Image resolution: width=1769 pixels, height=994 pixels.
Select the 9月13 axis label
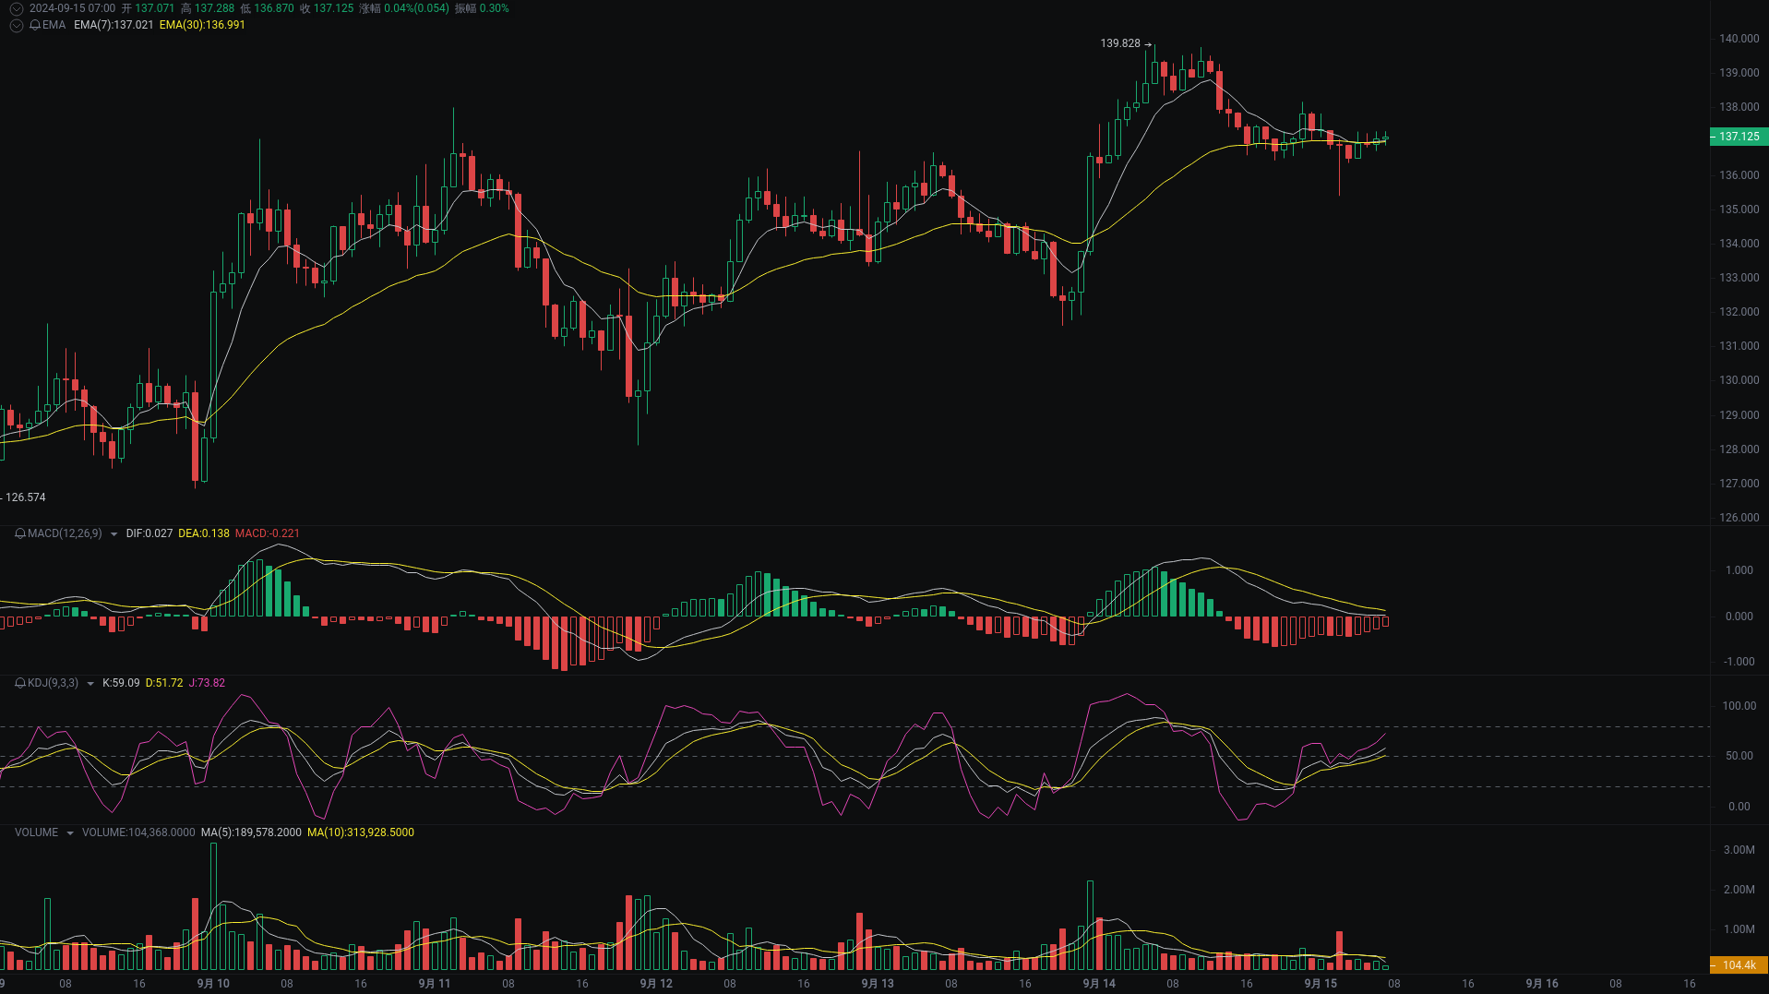(877, 983)
